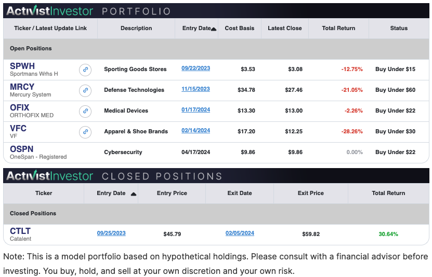This screenshot has height=277, width=432.
Task: Sort closed positions by Entry Date arrow
Action: (134, 194)
